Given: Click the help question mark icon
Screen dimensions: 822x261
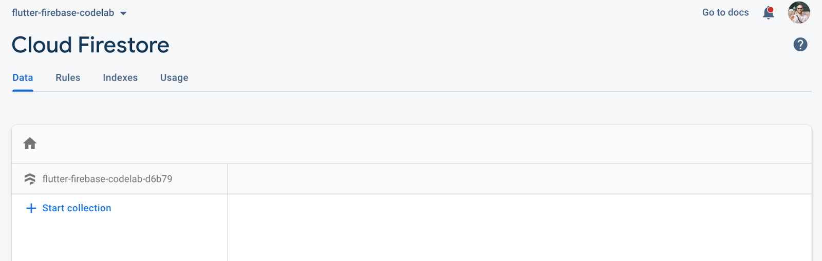Looking at the screenshot, I should [x=800, y=45].
